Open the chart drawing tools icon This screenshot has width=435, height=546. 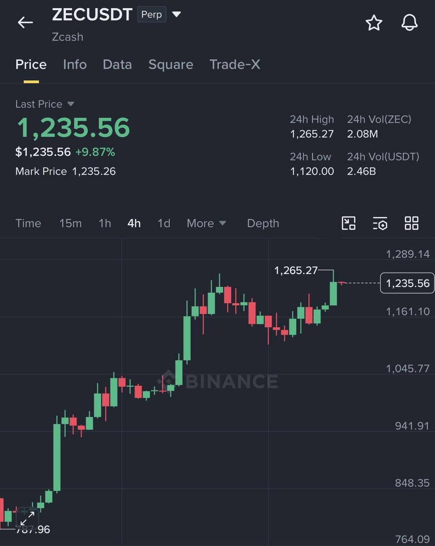click(348, 223)
